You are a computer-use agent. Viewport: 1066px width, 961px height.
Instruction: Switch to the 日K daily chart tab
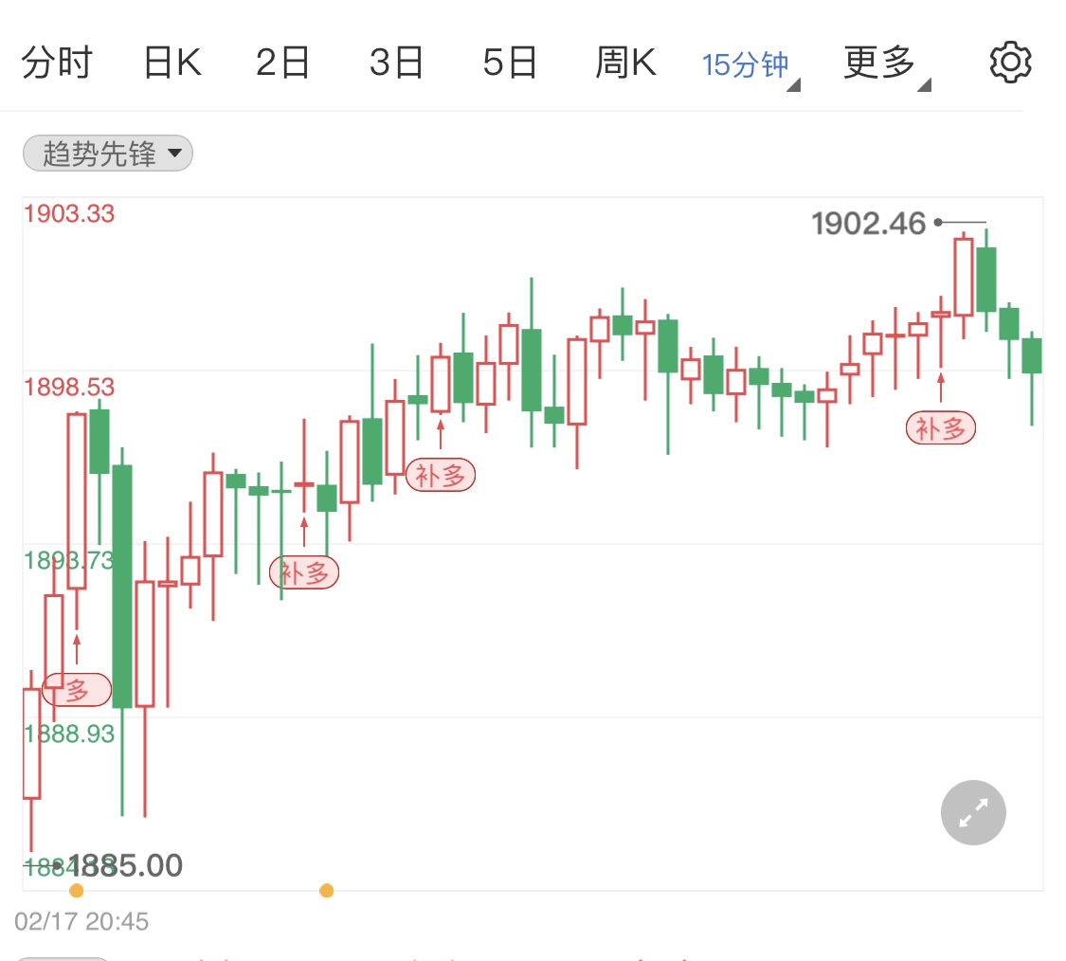pyautogui.click(x=171, y=62)
